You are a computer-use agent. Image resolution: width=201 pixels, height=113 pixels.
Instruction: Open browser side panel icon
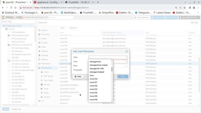point(190,8)
